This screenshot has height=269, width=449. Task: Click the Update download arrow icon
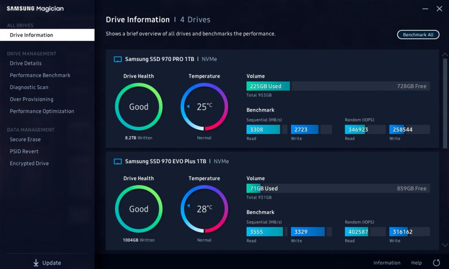[36, 263]
